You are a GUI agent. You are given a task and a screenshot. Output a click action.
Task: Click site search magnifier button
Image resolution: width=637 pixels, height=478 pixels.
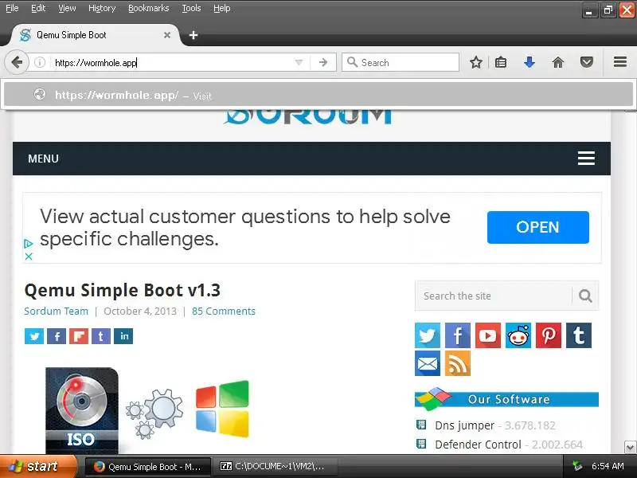coord(585,296)
